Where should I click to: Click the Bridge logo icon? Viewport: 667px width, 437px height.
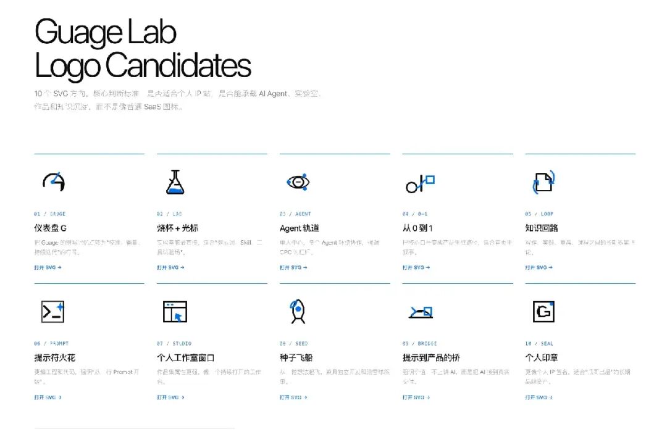pyautogui.click(x=421, y=312)
